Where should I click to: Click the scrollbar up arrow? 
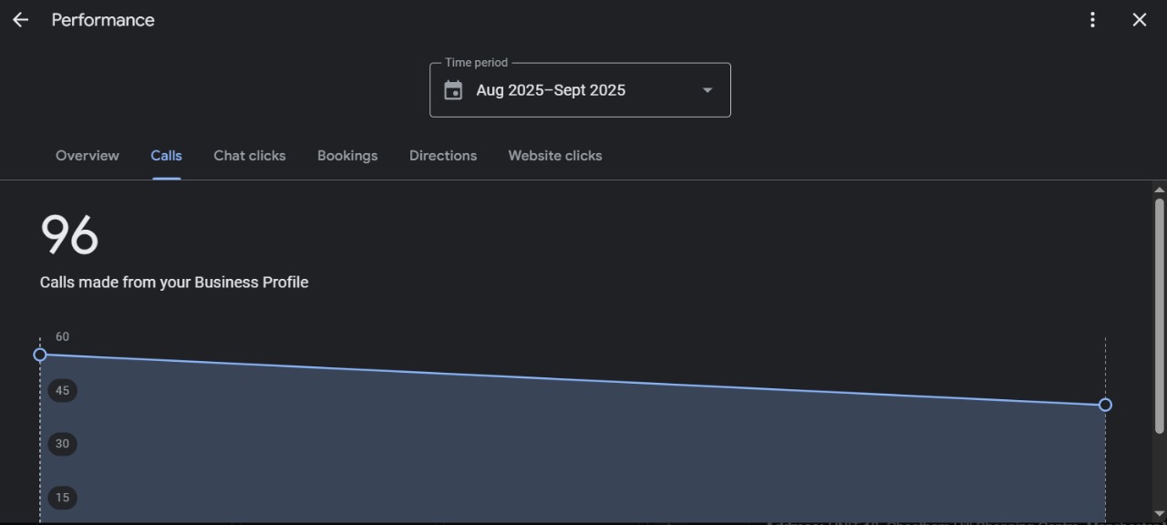[1159, 190]
